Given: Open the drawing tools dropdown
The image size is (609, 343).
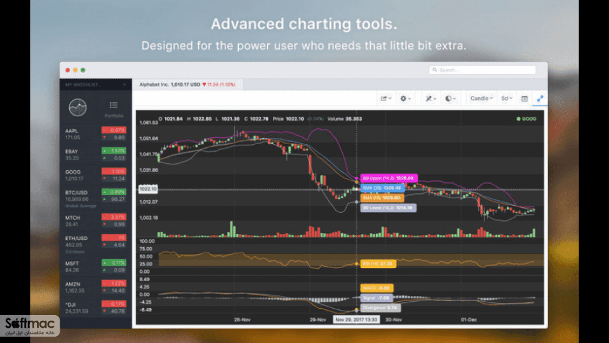Looking at the screenshot, I should pyautogui.click(x=431, y=98).
